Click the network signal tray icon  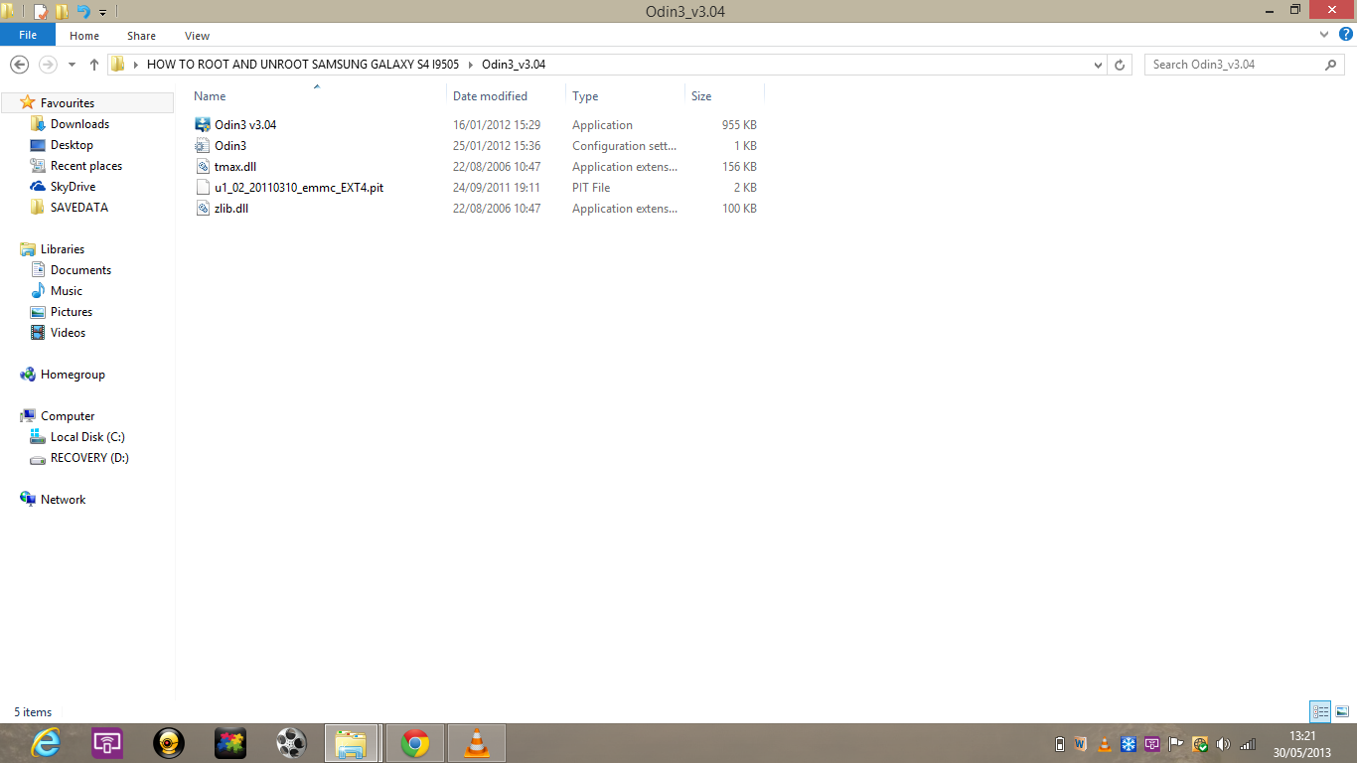pos(1248,744)
